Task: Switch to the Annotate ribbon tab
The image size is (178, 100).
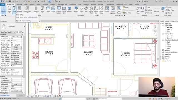Action: (45, 4)
